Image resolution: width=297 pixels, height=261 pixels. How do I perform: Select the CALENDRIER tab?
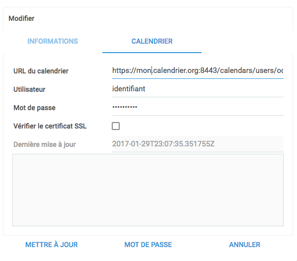tap(152, 41)
